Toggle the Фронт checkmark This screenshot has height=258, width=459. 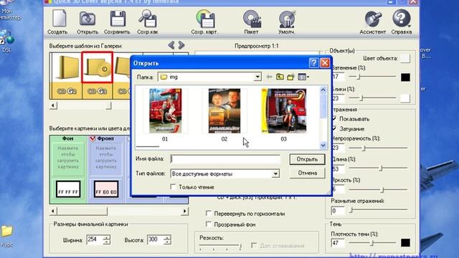pyautogui.click(x=93, y=138)
